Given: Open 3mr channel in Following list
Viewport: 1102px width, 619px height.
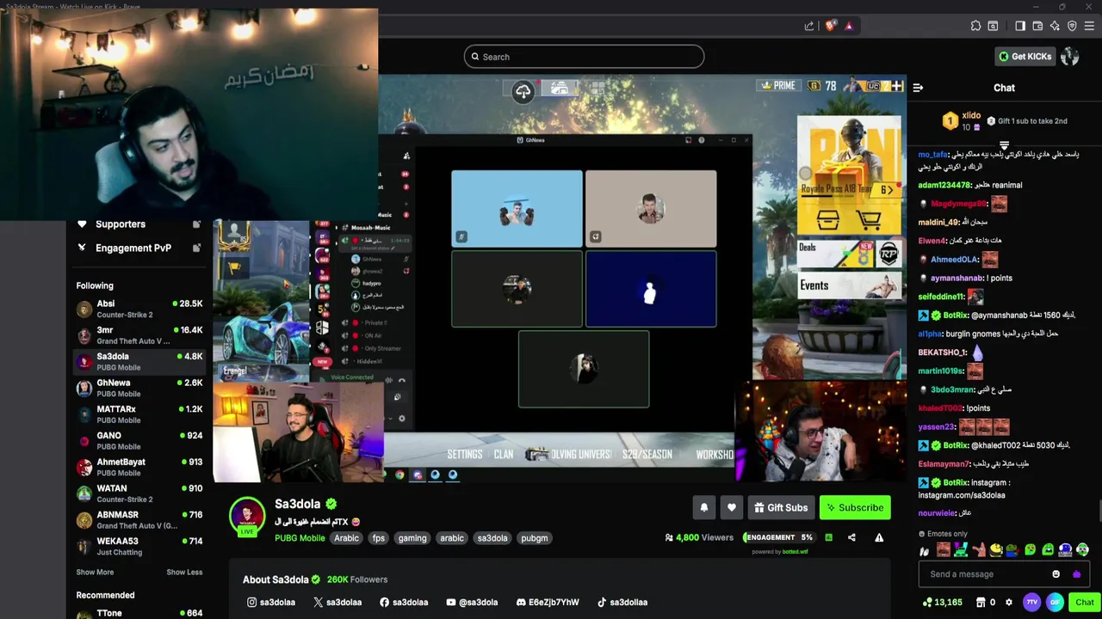Looking at the screenshot, I should click(139, 335).
